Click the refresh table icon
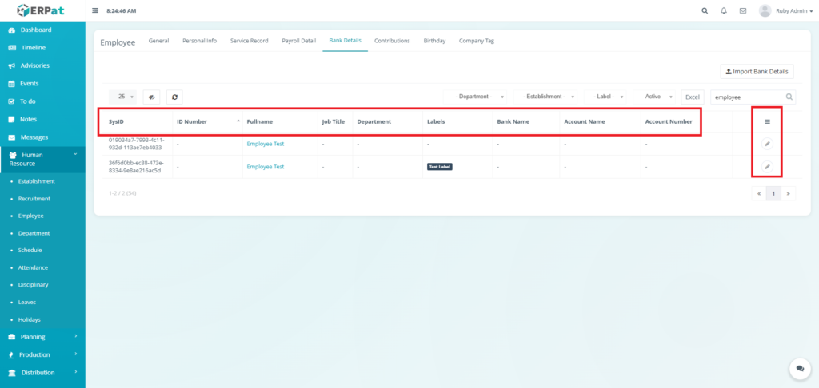This screenshot has height=388, width=819. (175, 97)
